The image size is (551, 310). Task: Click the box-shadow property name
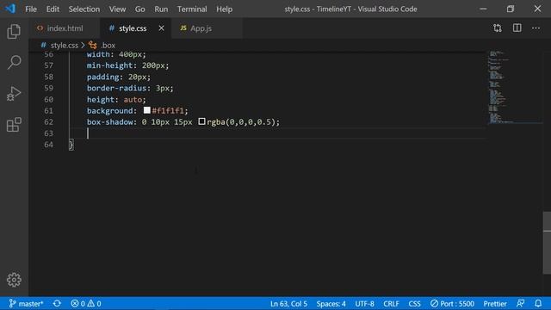(x=110, y=122)
